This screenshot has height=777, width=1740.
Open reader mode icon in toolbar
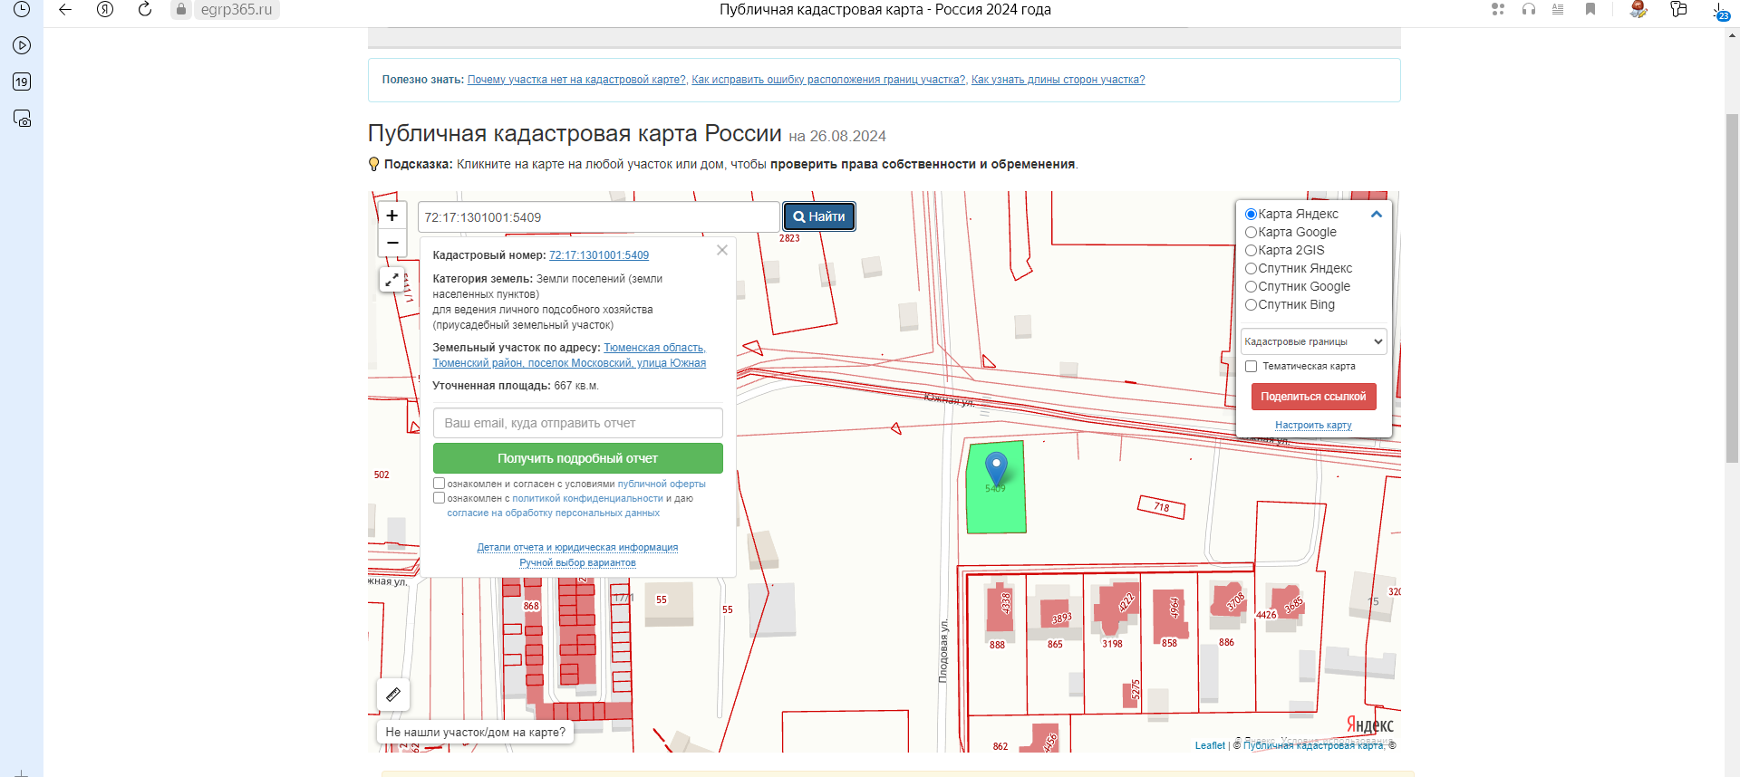coord(1558,9)
